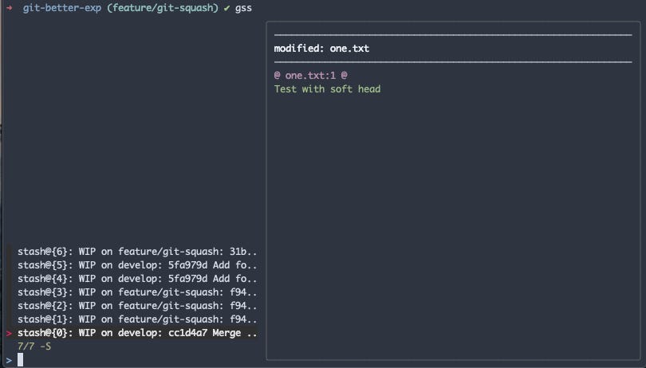Click the "Test with soft head" diff line
Viewport: 646px width, 368px height.
[327, 88]
